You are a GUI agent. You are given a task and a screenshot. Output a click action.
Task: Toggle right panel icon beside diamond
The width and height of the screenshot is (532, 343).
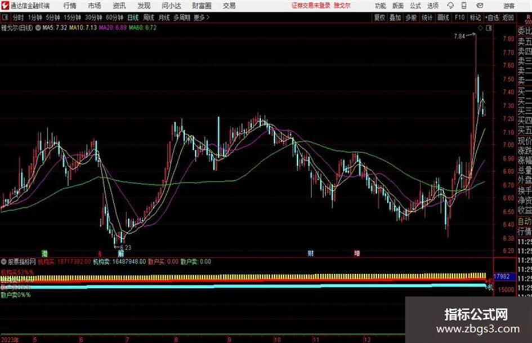point(489,28)
